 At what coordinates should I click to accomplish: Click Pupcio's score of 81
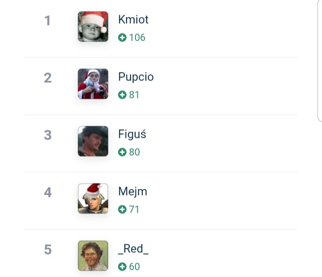click(134, 95)
